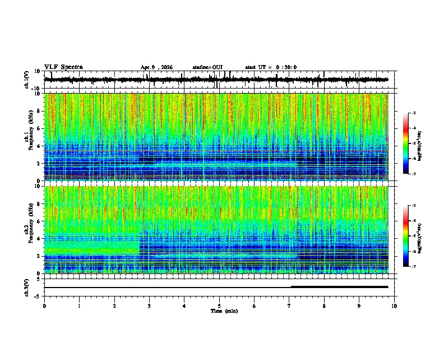This screenshot has height=343, width=444.
Task: Click the "-7" label on ch.2 color bar
Action: (x=414, y=266)
